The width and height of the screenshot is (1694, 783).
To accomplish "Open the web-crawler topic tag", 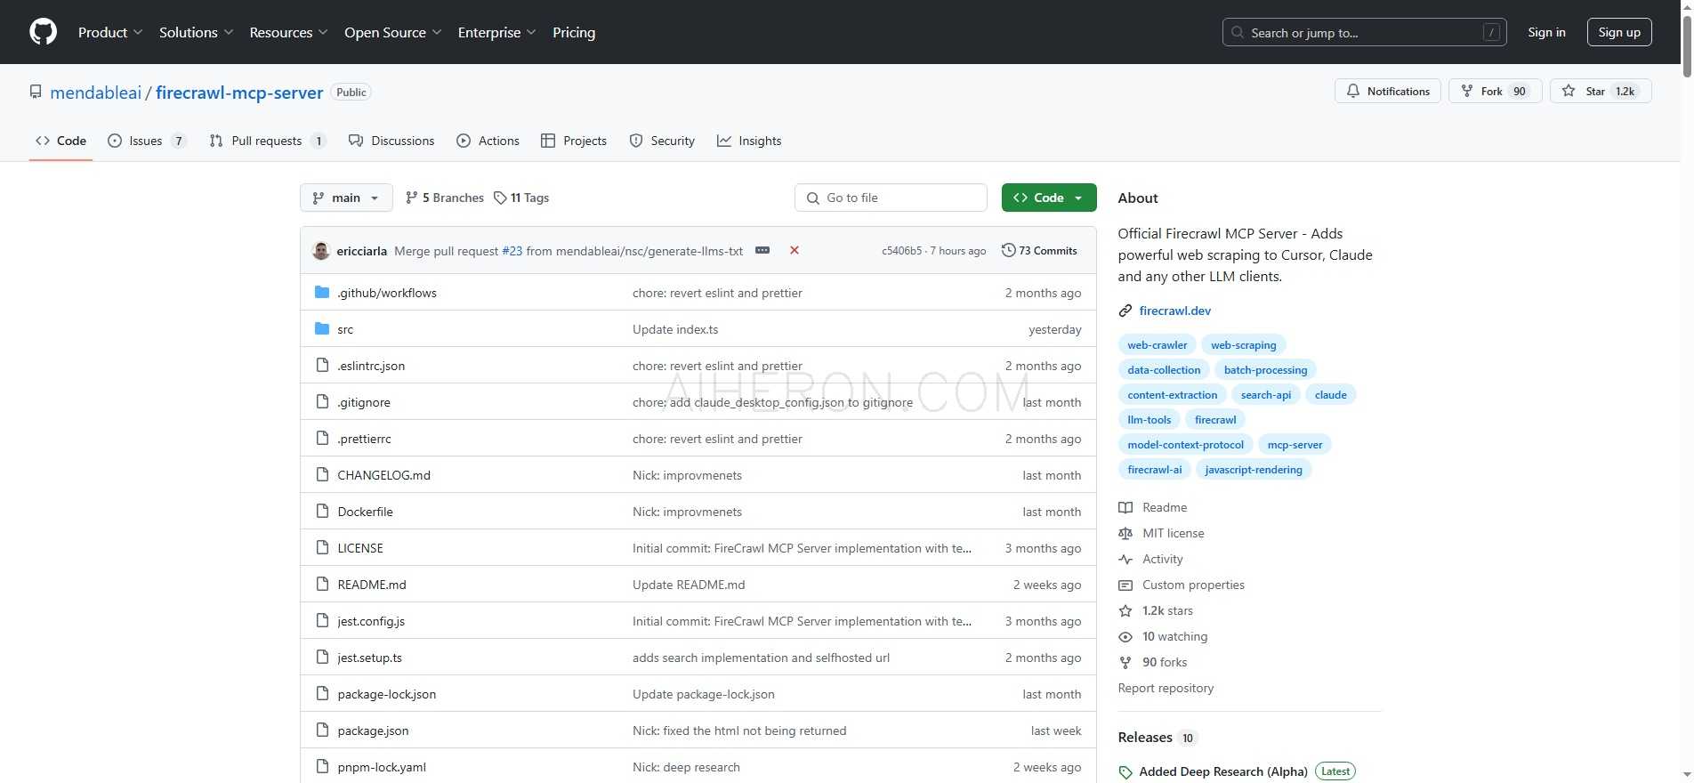I will point(1157,345).
